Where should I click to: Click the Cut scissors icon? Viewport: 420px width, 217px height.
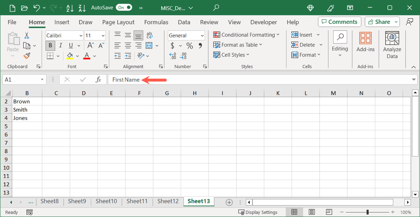27,36
